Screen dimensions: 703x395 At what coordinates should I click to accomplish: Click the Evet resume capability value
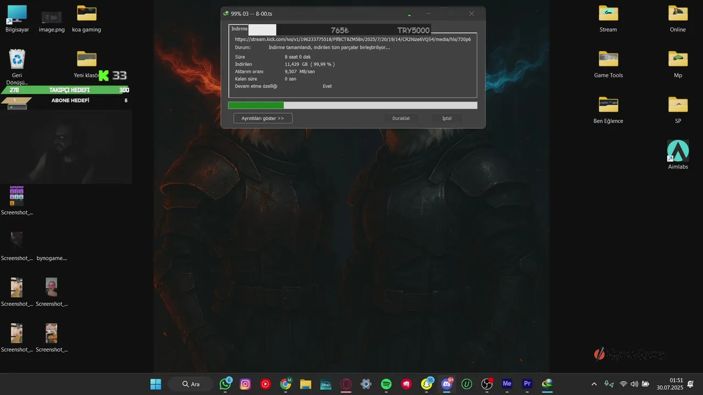tap(327, 86)
